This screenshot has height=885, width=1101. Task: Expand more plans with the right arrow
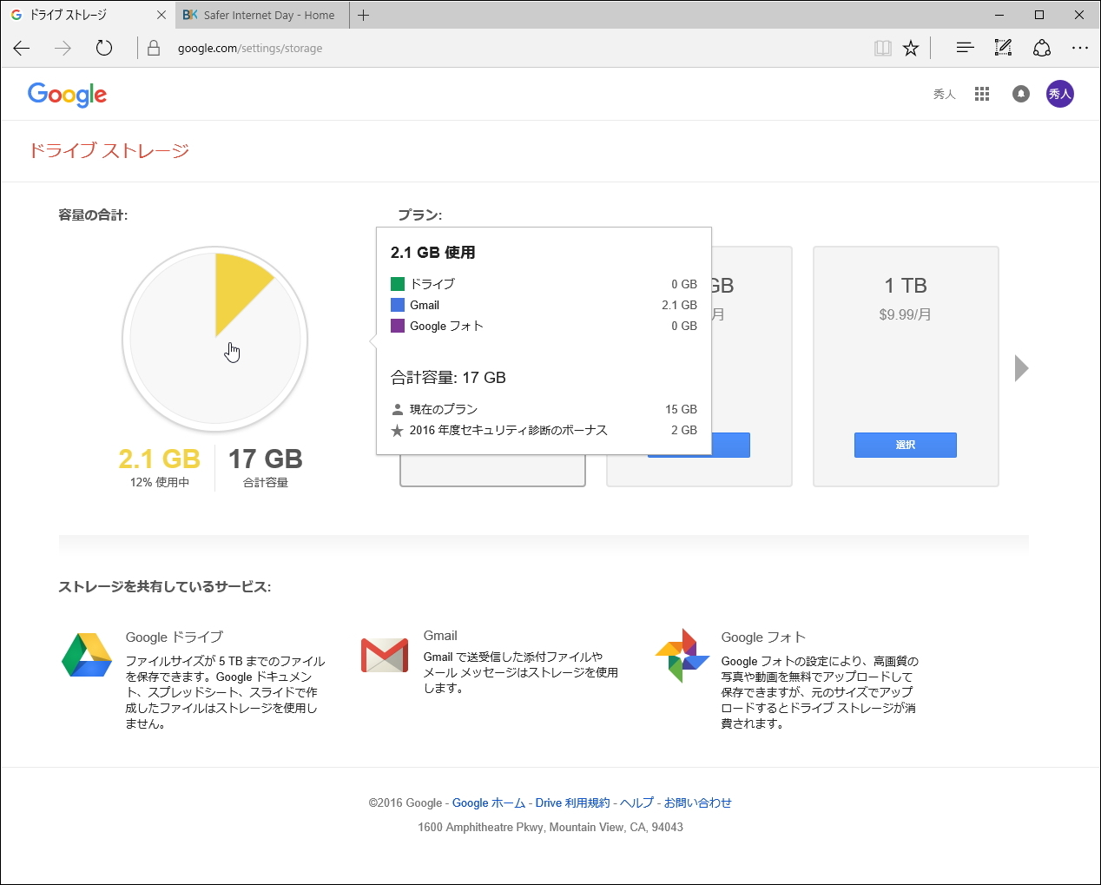[1021, 367]
